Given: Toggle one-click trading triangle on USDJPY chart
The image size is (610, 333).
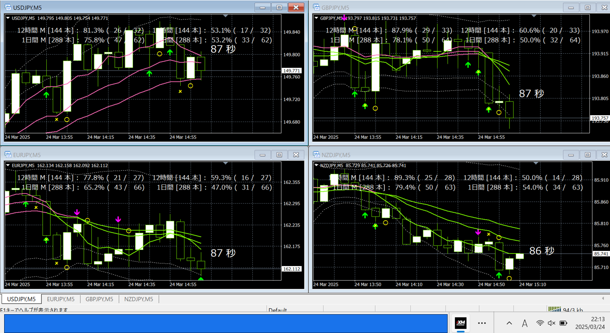Looking at the screenshot, I should 8,18.
